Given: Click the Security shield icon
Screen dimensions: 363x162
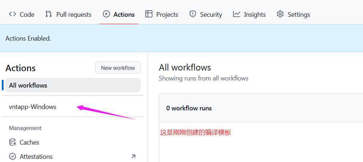Looking at the screenshot, I should 192,14.
